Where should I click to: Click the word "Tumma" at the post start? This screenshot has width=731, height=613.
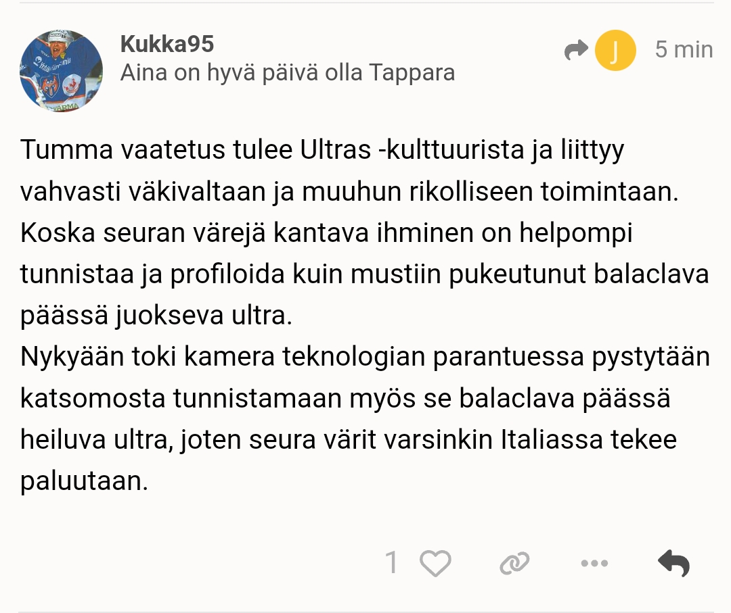click(58, 149)
